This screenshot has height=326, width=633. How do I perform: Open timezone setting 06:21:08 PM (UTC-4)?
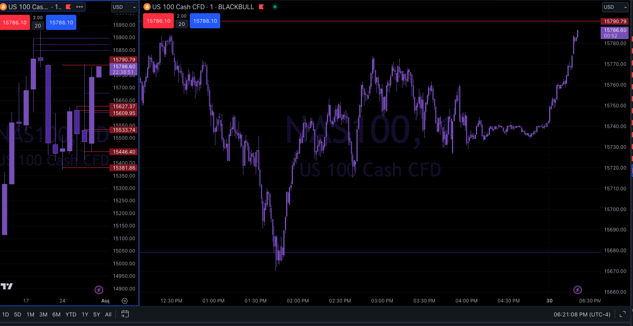coord(582,314)
